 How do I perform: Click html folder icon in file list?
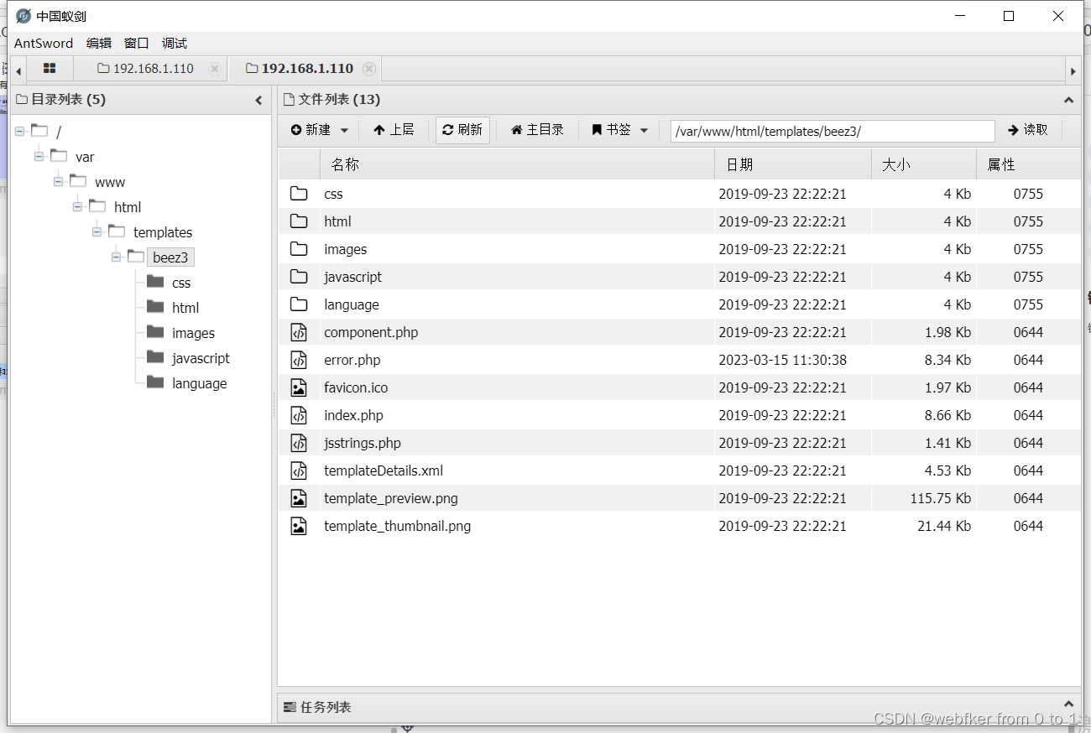(x=299, y=221)
